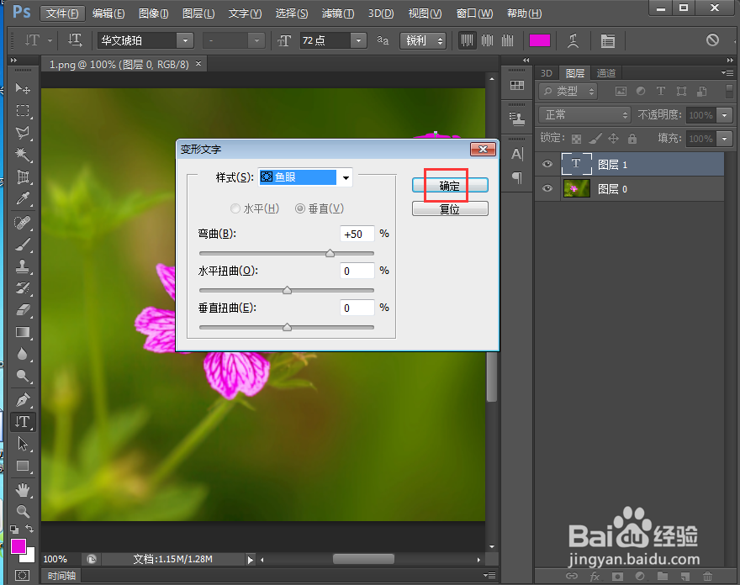The height and width of the screenshot is (585, 740).
Task: Open the Character panel icon
Action: click(608, 40)
